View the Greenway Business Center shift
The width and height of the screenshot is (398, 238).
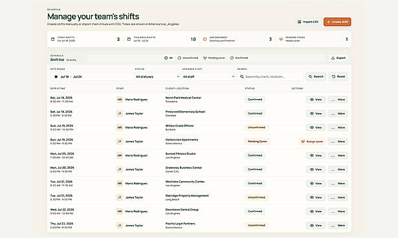point(316,169)
